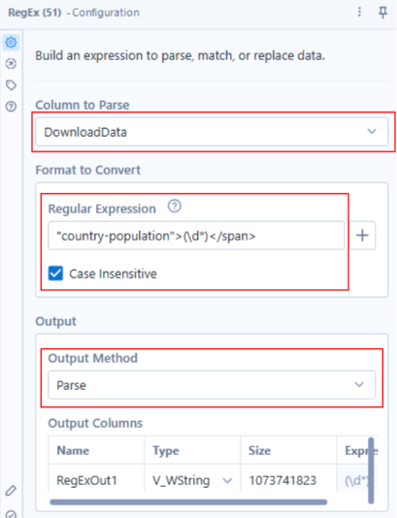Click the checkmark icon at sidebar bottom
Viewport: 397px width, 518px height.
click(11, 514)
